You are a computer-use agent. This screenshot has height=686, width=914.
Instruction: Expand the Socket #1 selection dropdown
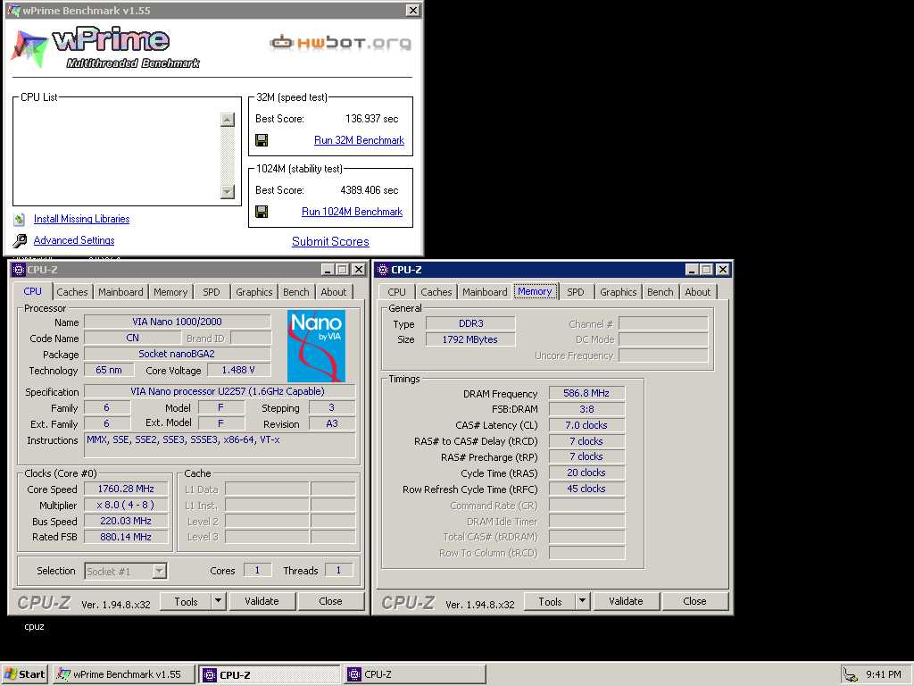click(159, 571)
